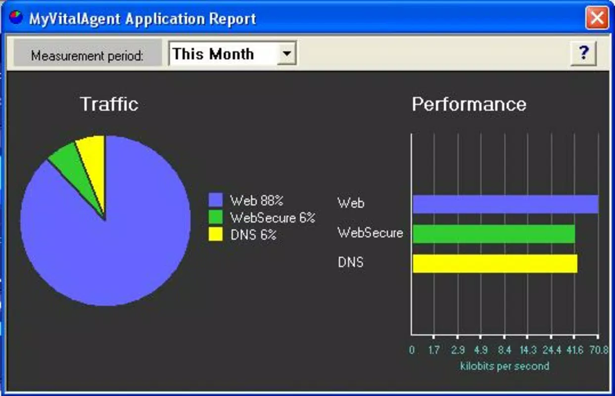Click the 8.4 axis value
The height and width of the screenshot is (396, 615).
tap(505, 350)
